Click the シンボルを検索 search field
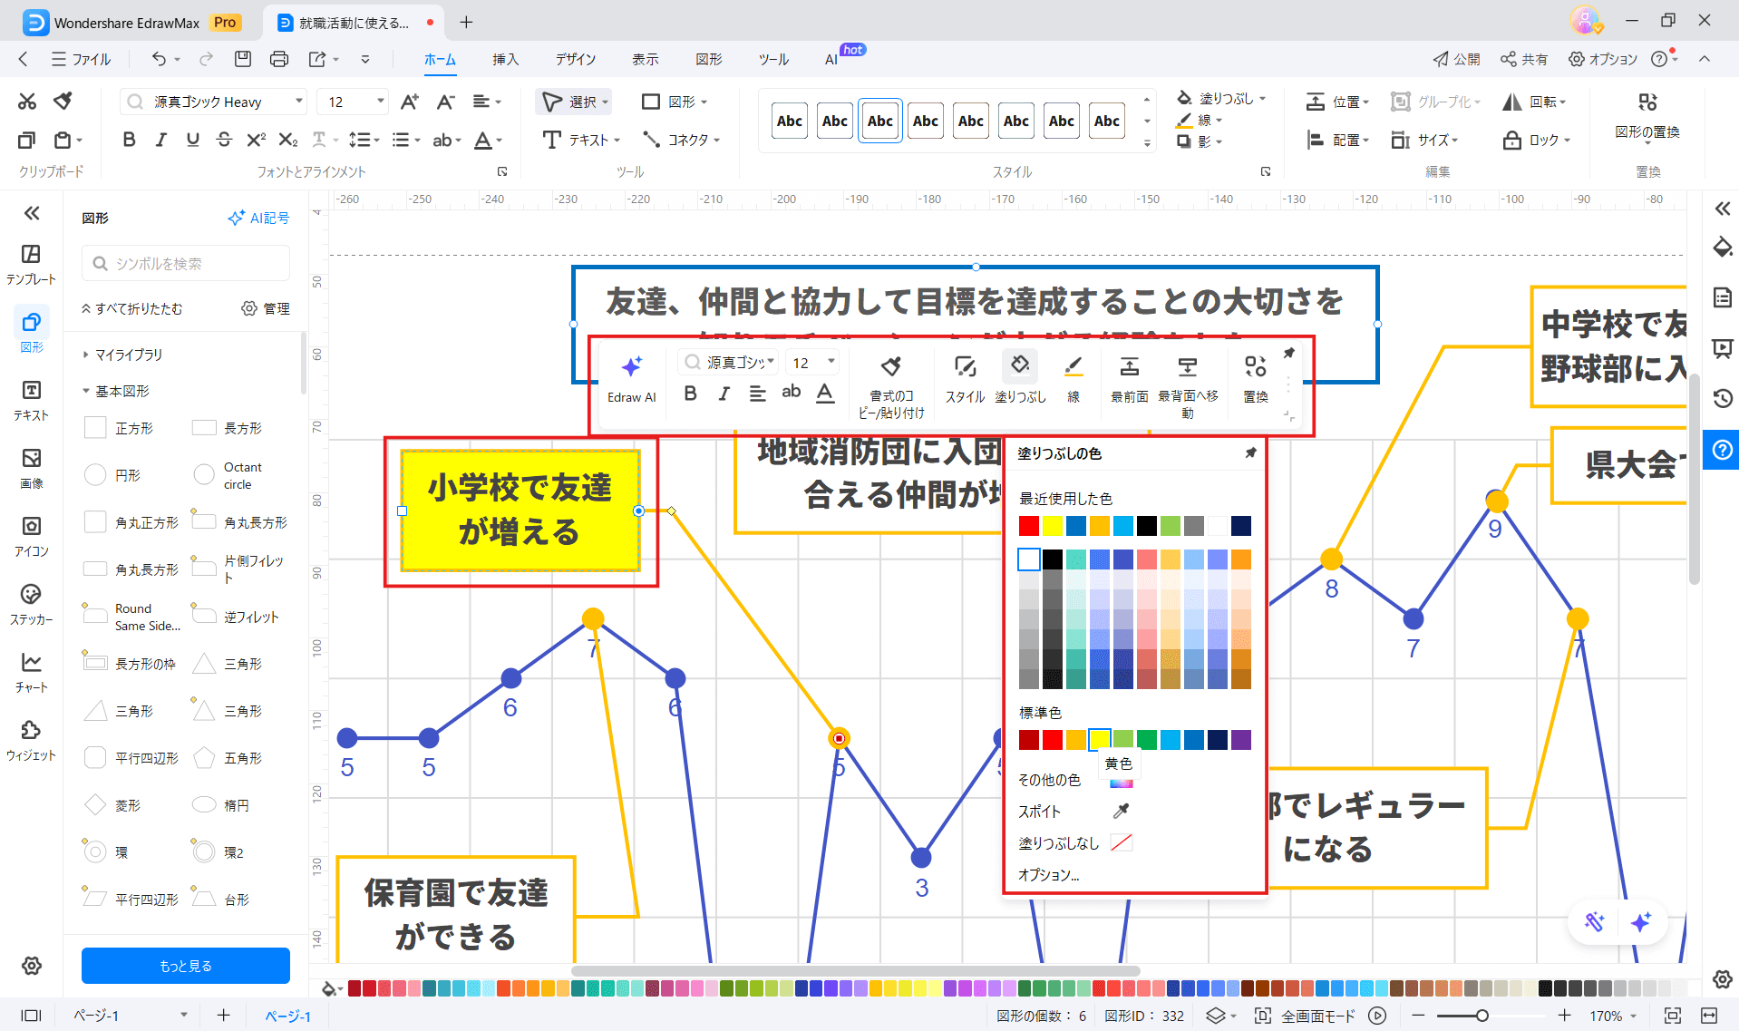The width and height of the screenshot is (1739, 1031). point(185,263)
